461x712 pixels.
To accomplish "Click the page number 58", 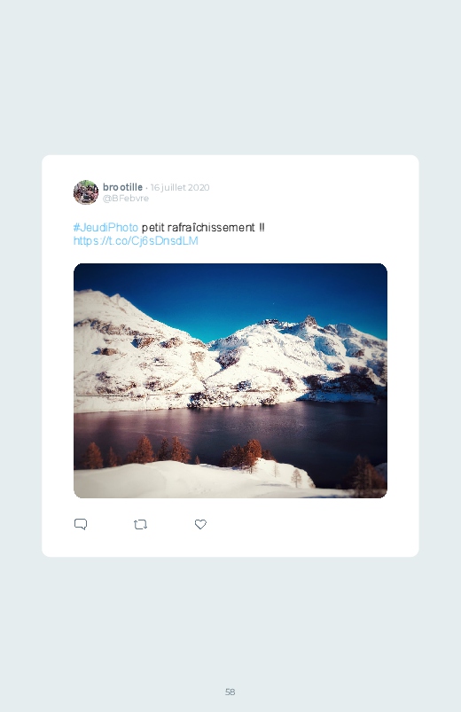I will point(230,692).
